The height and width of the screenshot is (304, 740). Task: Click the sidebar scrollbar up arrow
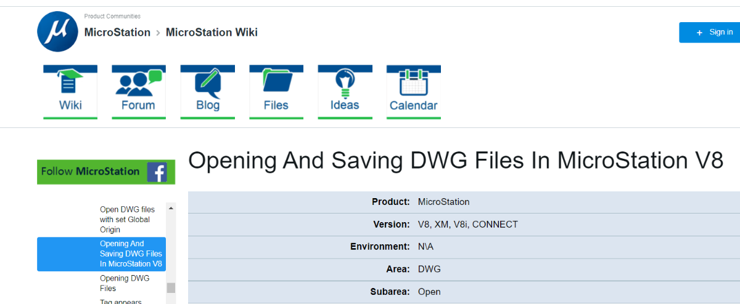171,209
